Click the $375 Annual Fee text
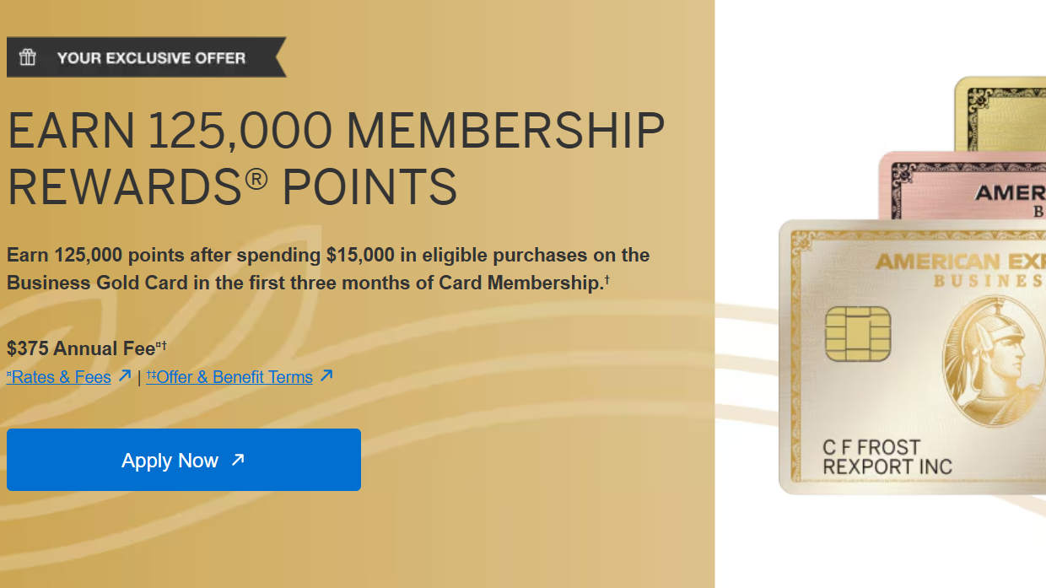Viewport: 1046px width, 588px height. (x=80, y=346)
